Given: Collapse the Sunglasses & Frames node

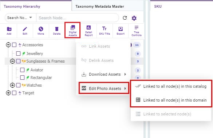Looking at the screenshot, I should [12, 61].
